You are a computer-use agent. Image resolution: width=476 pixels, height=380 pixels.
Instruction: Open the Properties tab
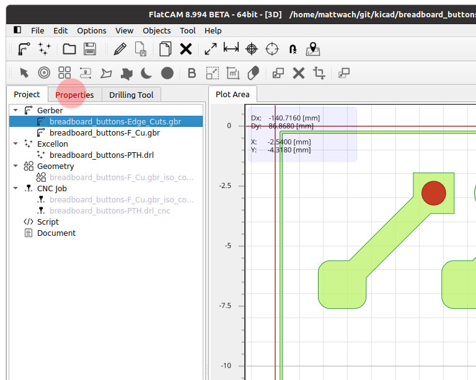click(x=74, y=95)
